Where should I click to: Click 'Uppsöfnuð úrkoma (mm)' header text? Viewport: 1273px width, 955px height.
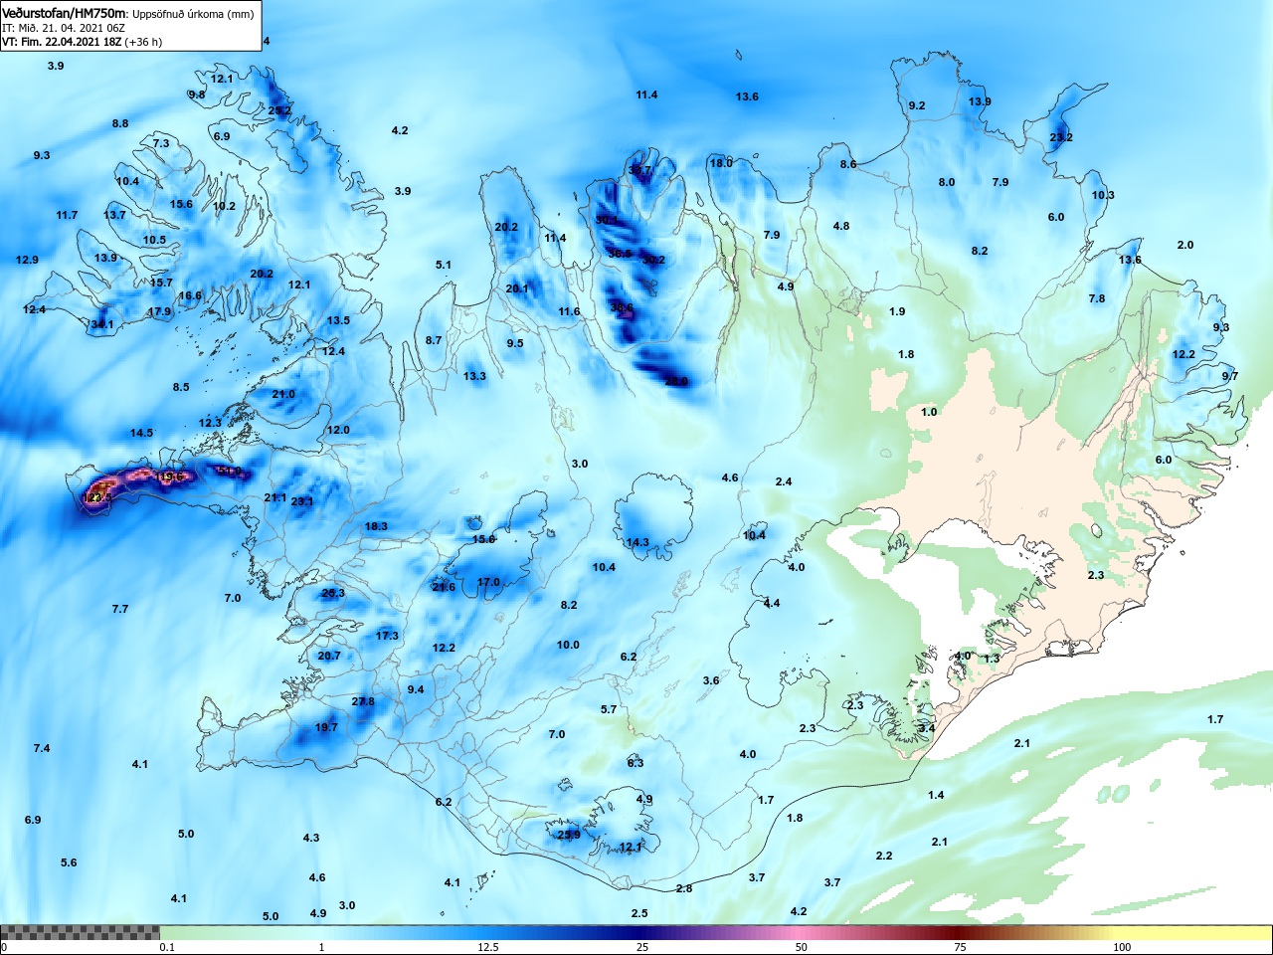(x=193, y=14)
